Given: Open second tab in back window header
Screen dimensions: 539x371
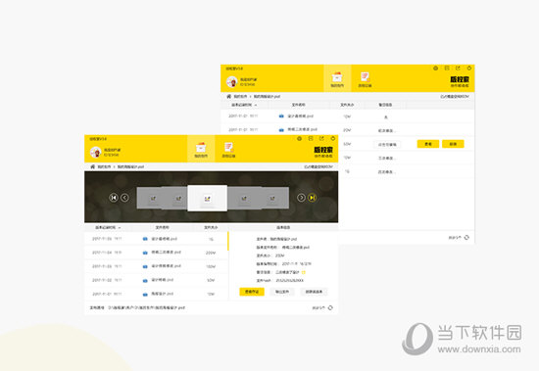Looking at the screenshot, I should click(365, 79).
